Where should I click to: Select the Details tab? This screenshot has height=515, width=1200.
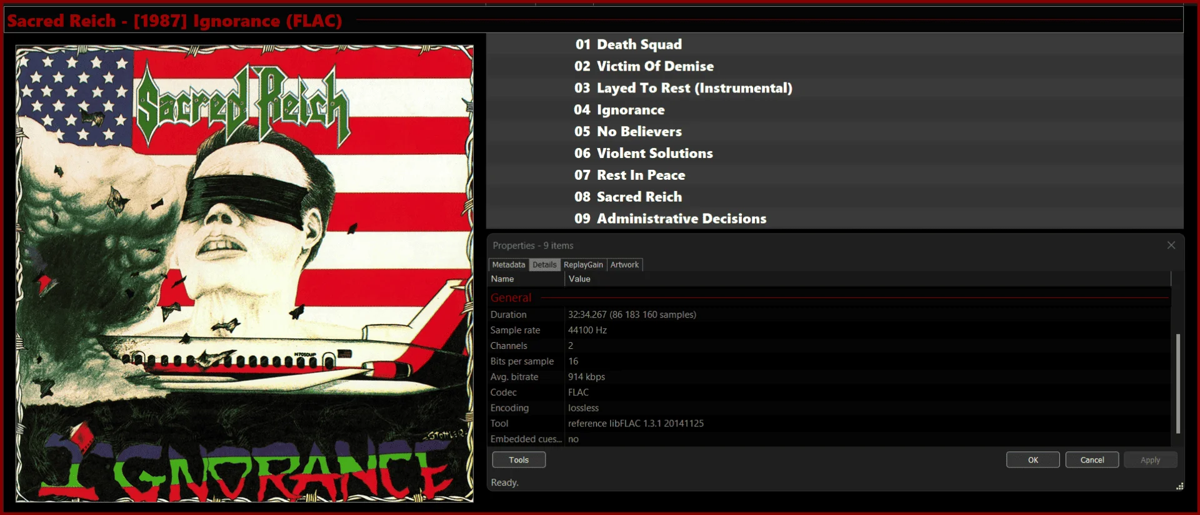[x=544, y=265]
